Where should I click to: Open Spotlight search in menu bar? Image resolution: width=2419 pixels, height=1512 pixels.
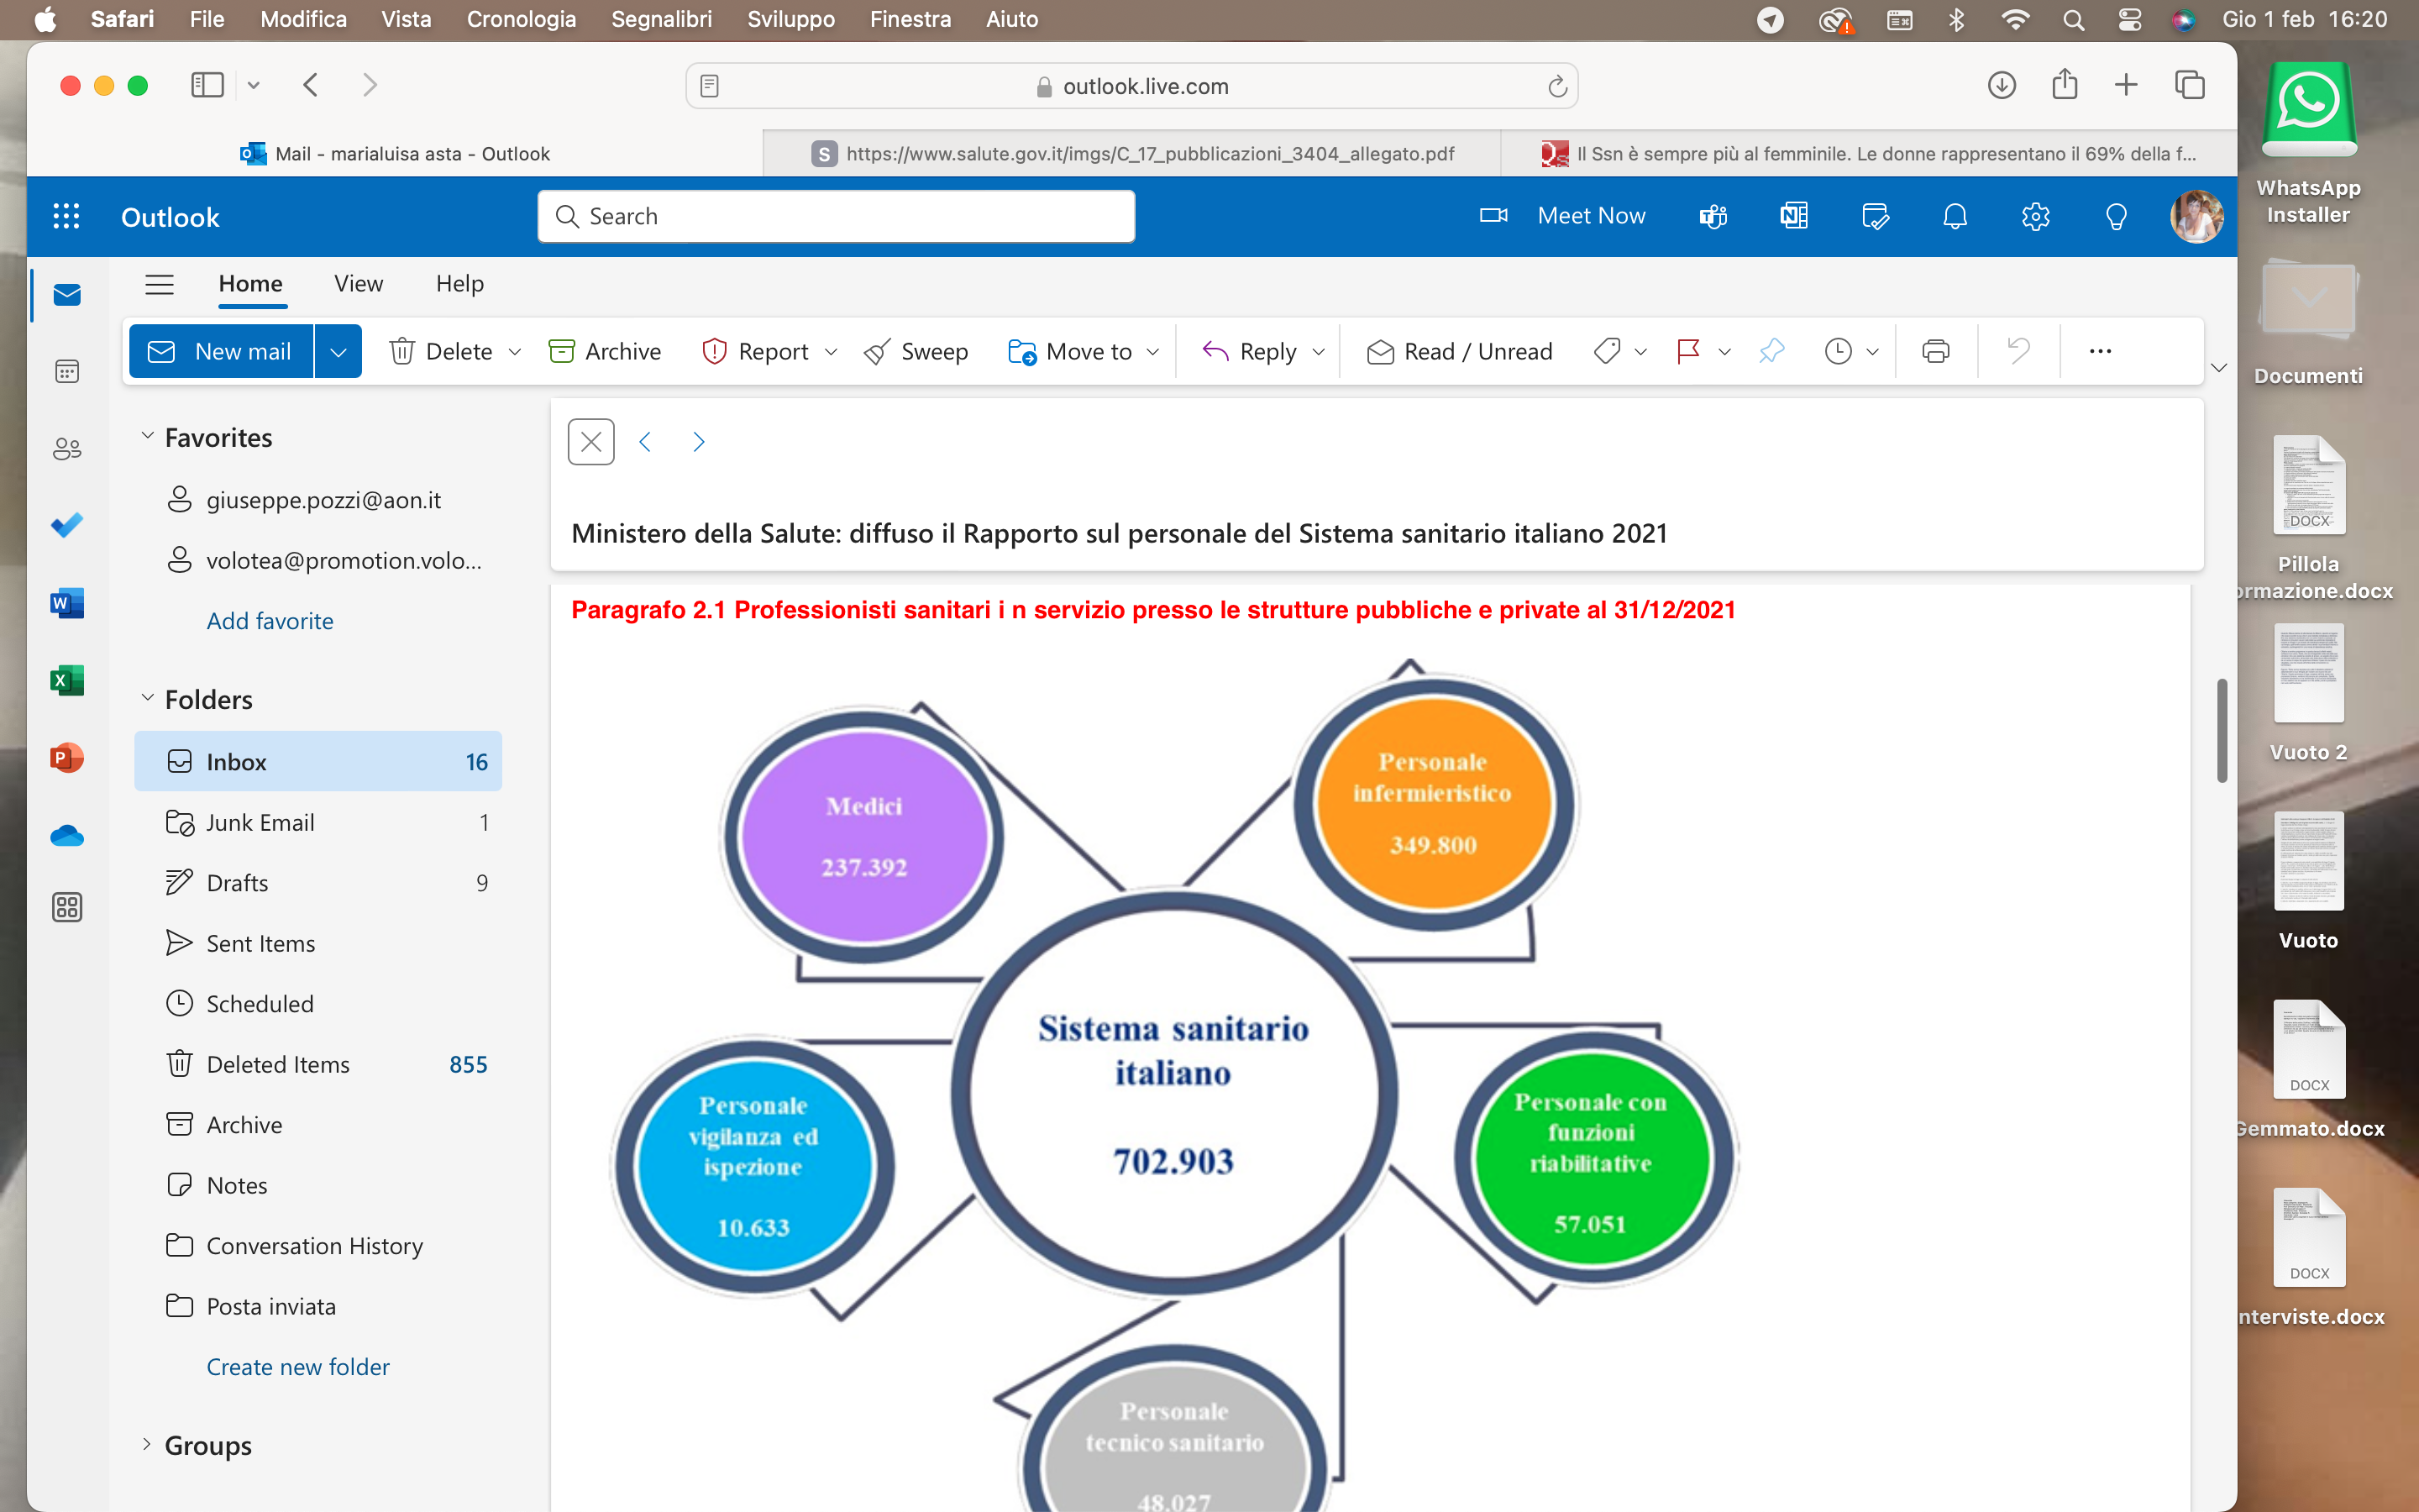[2073, 19]
